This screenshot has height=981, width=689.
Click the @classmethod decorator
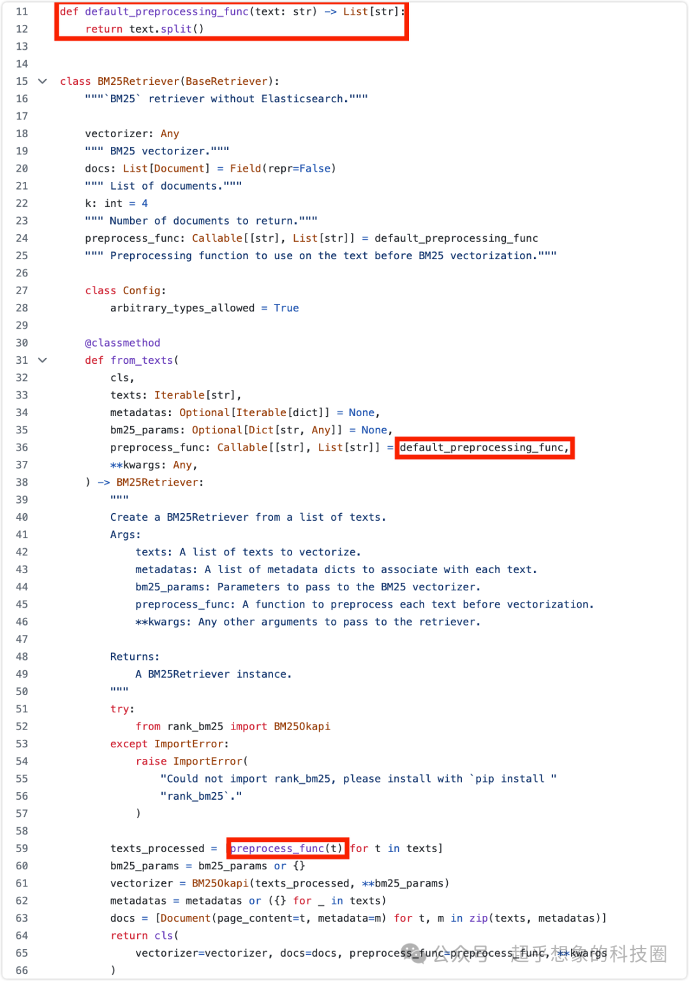point(122,343)
